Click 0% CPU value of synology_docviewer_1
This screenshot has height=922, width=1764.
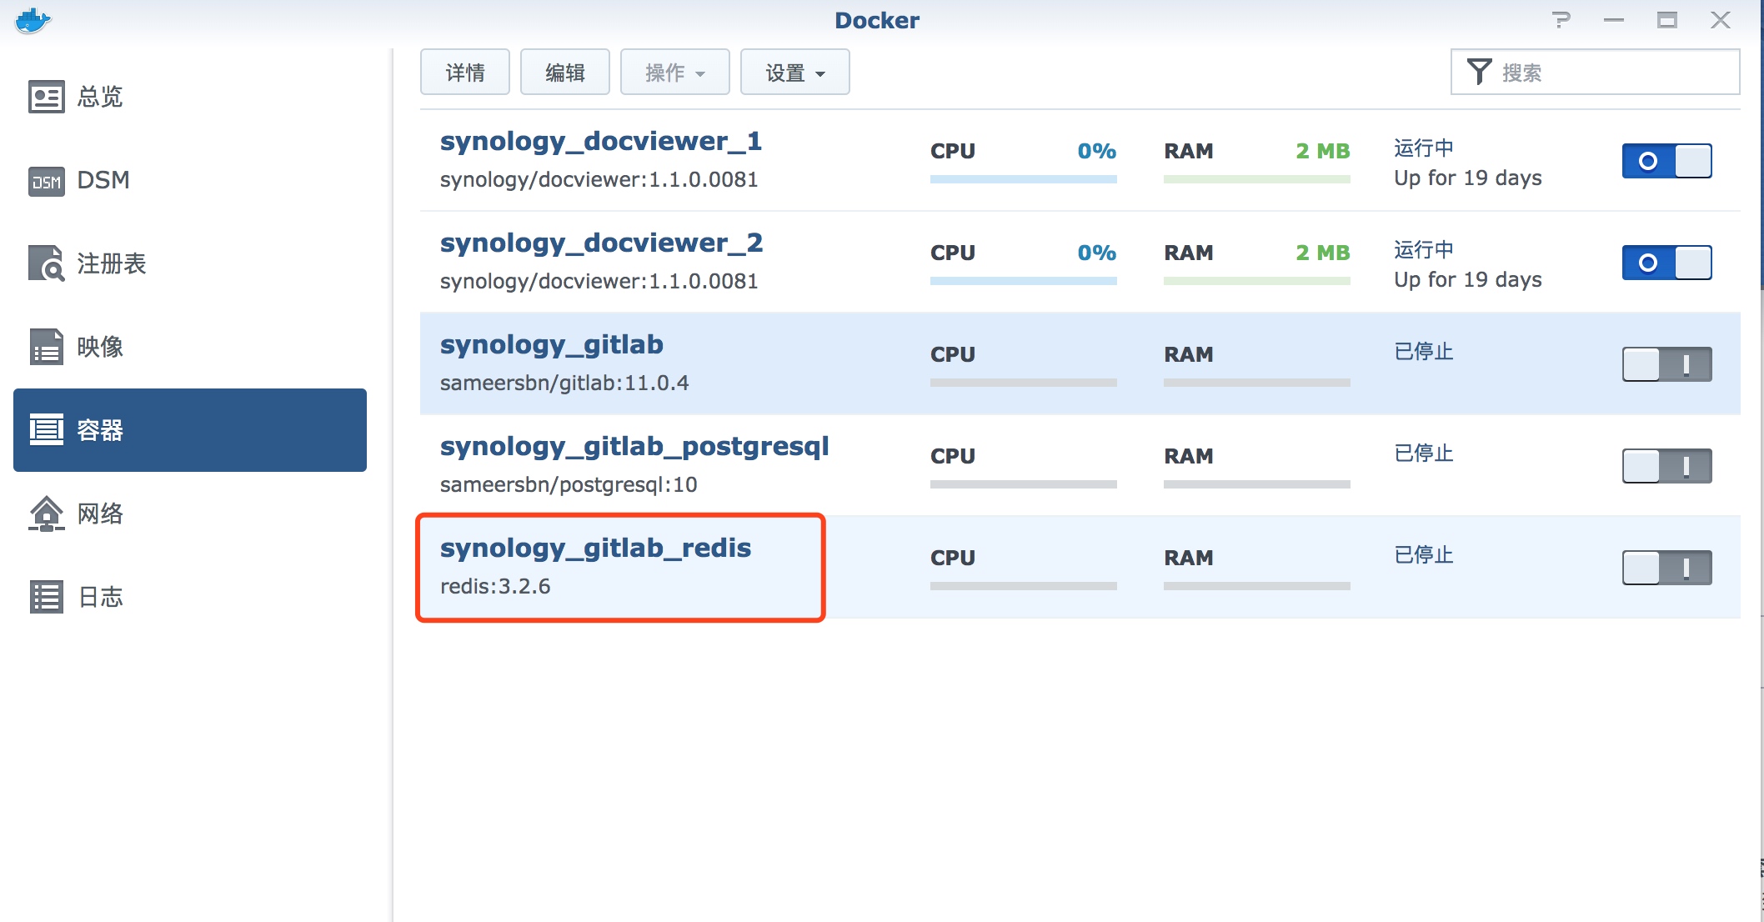(1097, 151)
